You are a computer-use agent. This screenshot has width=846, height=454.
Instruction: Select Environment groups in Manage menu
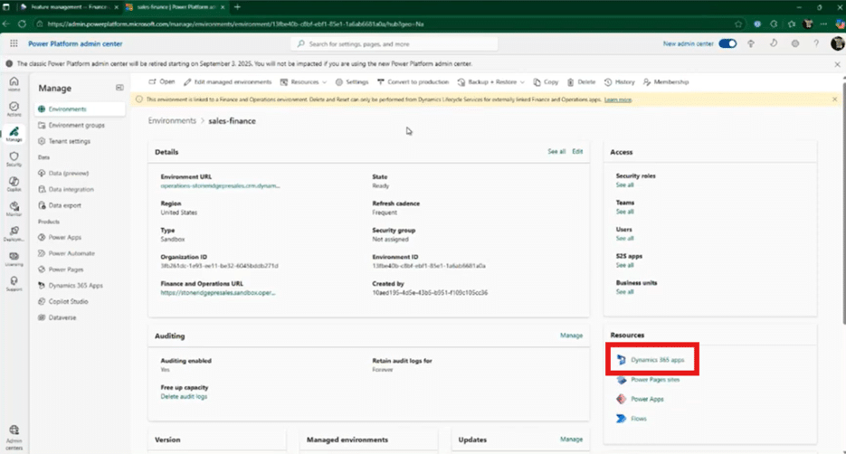tap(76, 125)
